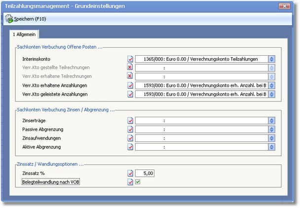Open the Interimskonto account dropdown
300x208 pixels.
click(x=271, y=59)
